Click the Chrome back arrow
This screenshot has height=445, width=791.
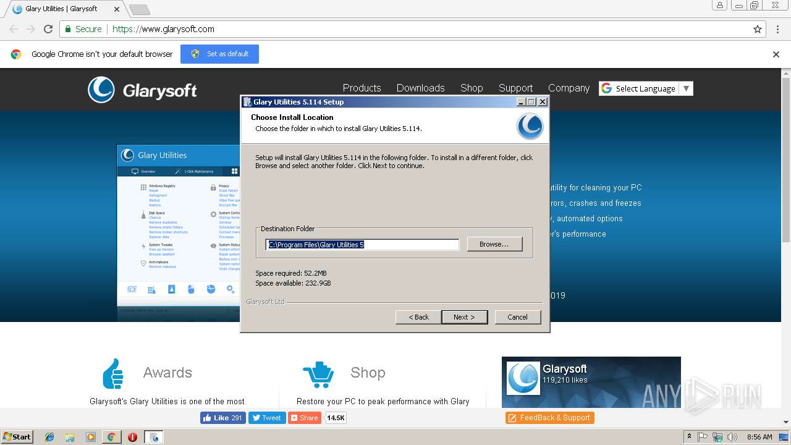[14, 29]
